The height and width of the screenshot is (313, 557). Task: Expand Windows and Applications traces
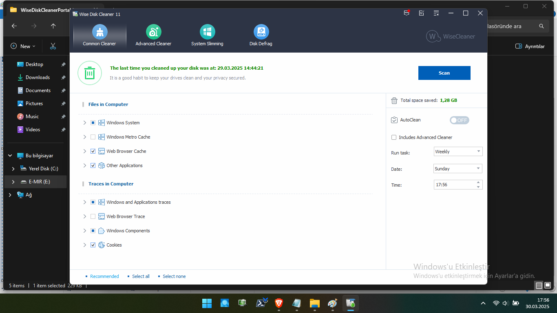coord(84,202)
